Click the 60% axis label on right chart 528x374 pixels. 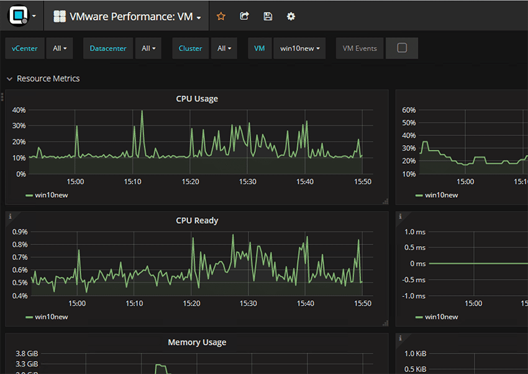(x=409, y=110)
